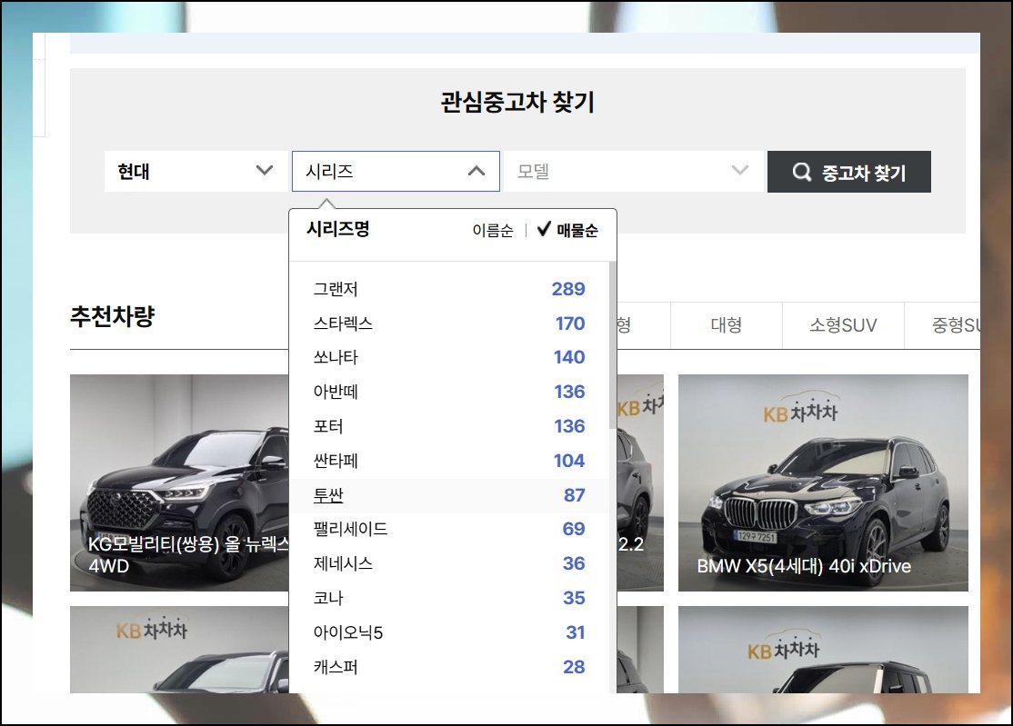Screen dimensions: 1013x726
Task: Click the 중고차 찾기 search button
Action: 849,172
